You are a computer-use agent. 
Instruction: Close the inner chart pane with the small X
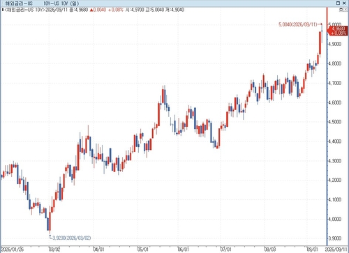click(345, 10)
